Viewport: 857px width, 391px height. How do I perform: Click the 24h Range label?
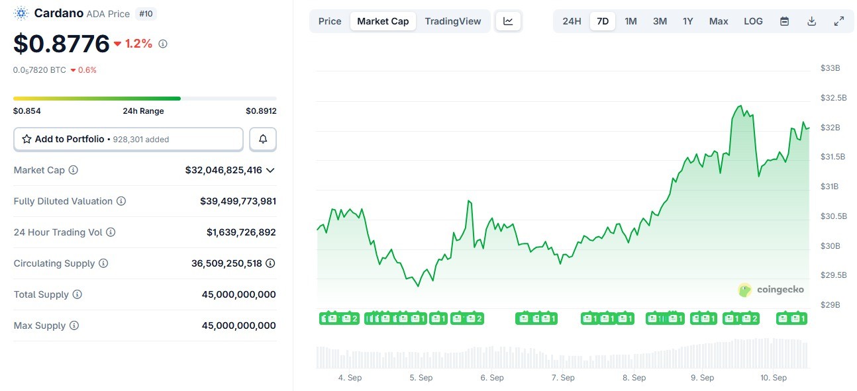coord(143,111)
